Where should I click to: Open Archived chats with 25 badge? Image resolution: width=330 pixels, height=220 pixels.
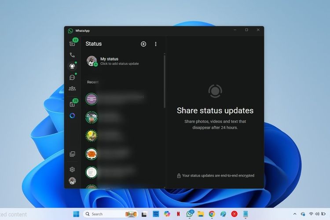[72, 104]
